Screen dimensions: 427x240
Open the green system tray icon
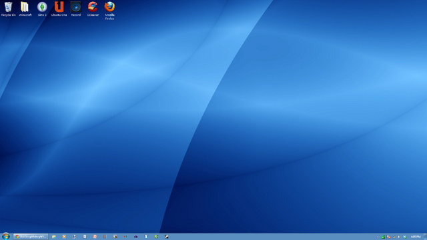click(x=383, y=237)
